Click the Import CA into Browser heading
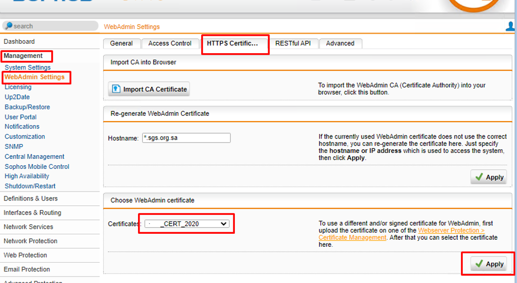The height and width of the screenshot is (283, 517). pyautogui.click(x=143, y=62)
